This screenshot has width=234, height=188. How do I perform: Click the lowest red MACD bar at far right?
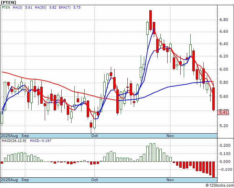tap(214, 169)
